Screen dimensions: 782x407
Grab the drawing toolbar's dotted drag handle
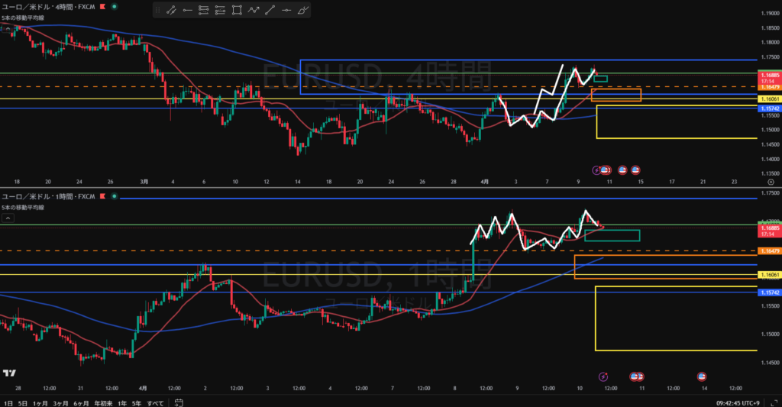click(x=158, y=10)
